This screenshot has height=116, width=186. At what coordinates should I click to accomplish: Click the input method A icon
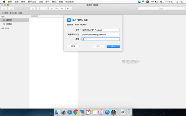pos(148,2)
